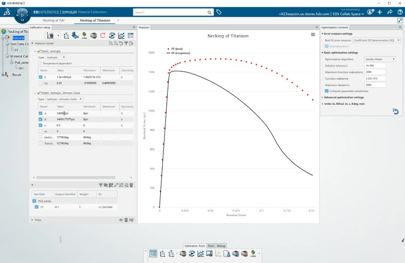Toggle the A parameter checkbox

click(x=40, y=113)
